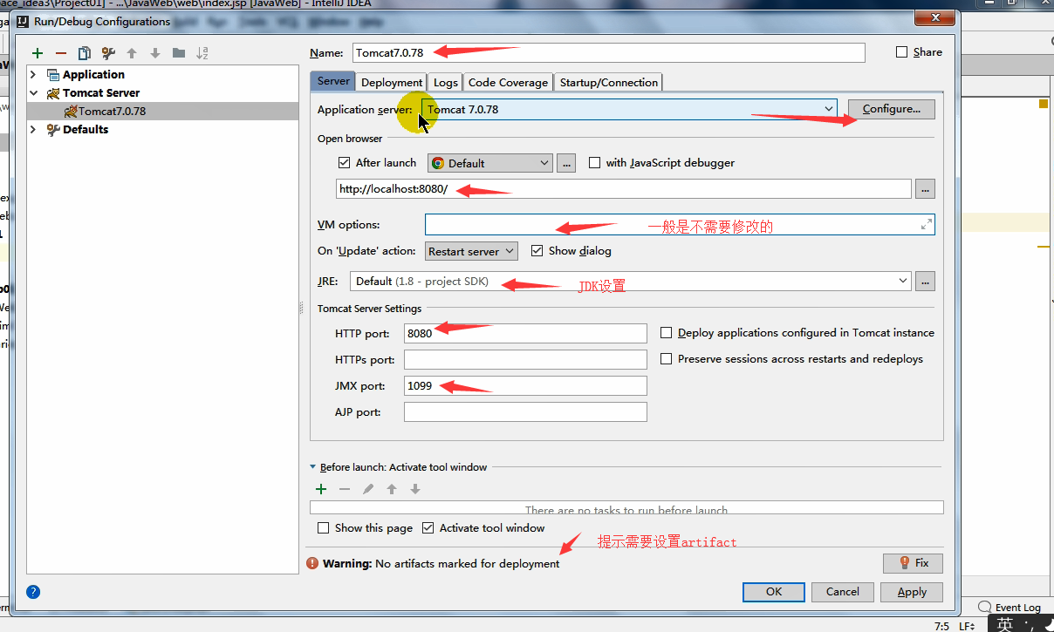Collapse the Tomcat Server node
The image size is (1054, 632).
pyautogui.click(x=33, y=93)
